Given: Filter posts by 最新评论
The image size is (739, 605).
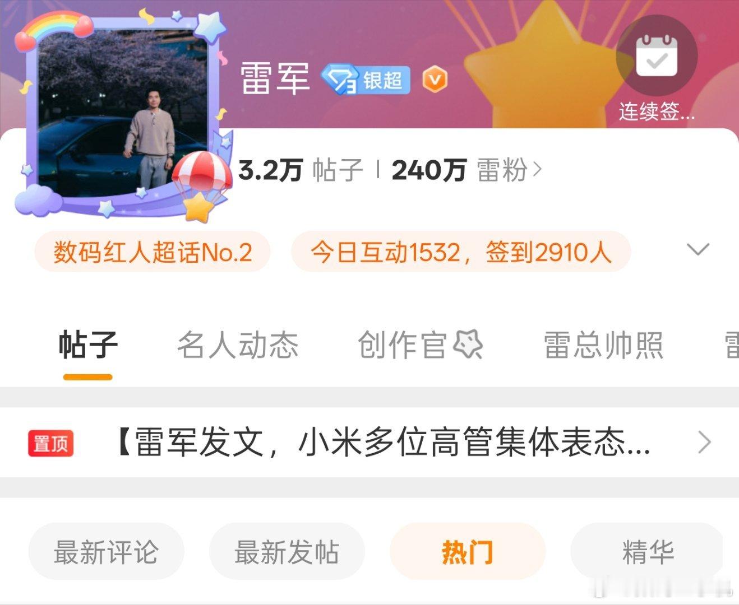Looking at the screenshot, I should (107, 552).
